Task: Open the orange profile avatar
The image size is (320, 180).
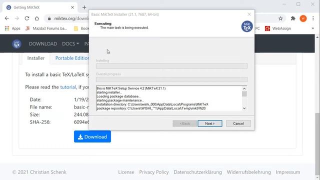Action: [303, 18]
